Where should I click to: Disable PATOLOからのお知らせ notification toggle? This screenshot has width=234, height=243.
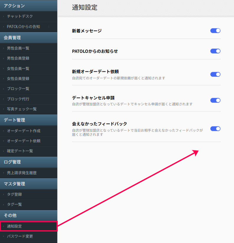click(x=215, y=51)
